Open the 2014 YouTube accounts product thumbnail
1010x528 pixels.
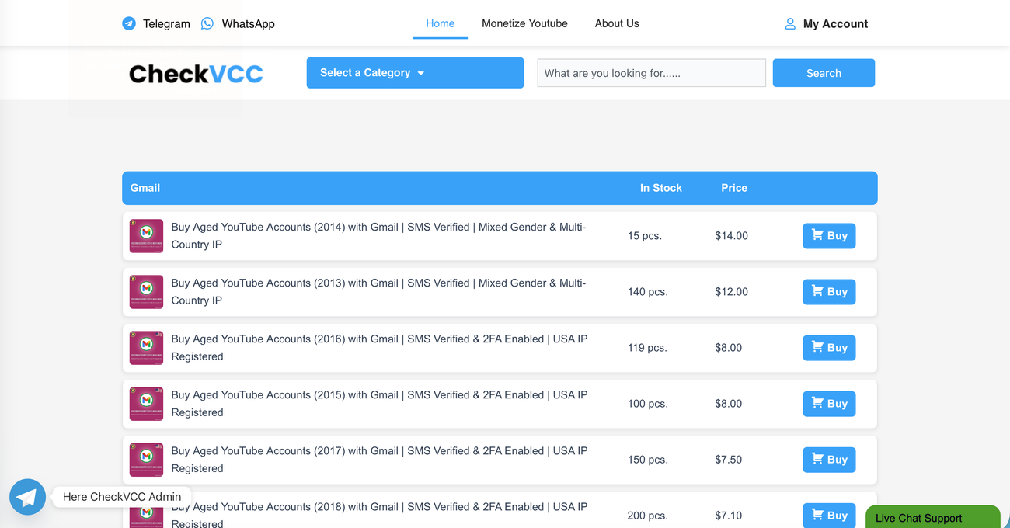146,236
